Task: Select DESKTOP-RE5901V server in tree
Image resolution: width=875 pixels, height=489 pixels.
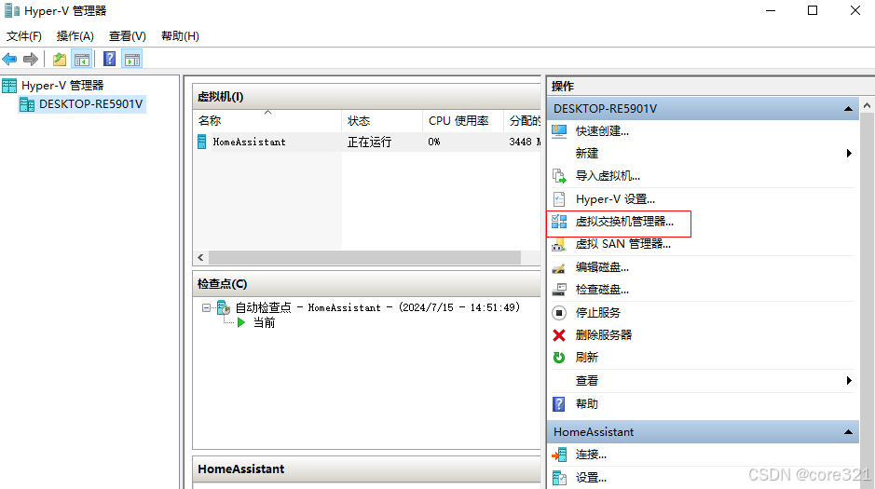Action: [90, 104]
